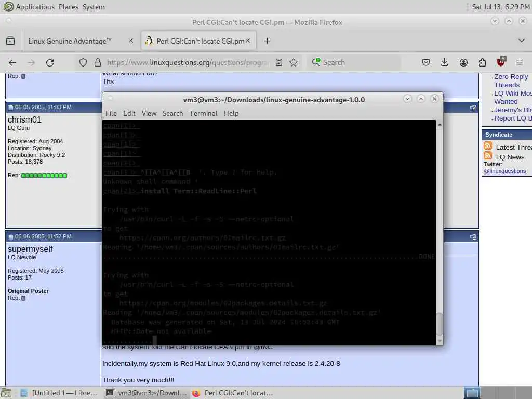The image size is (532, 399).
Task: Switch to Untitled 1 LibreOffice taskbar window
Action: (59, 393)
